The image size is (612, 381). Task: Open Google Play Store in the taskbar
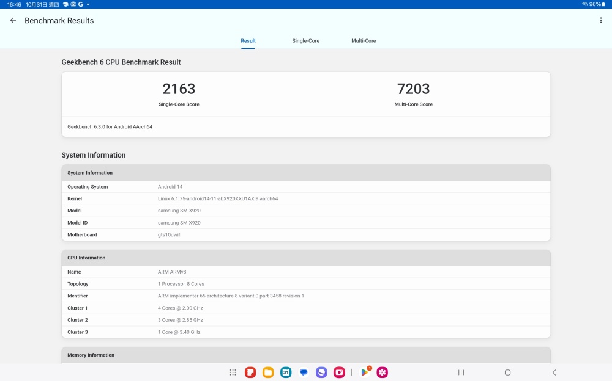coord(365,372)
